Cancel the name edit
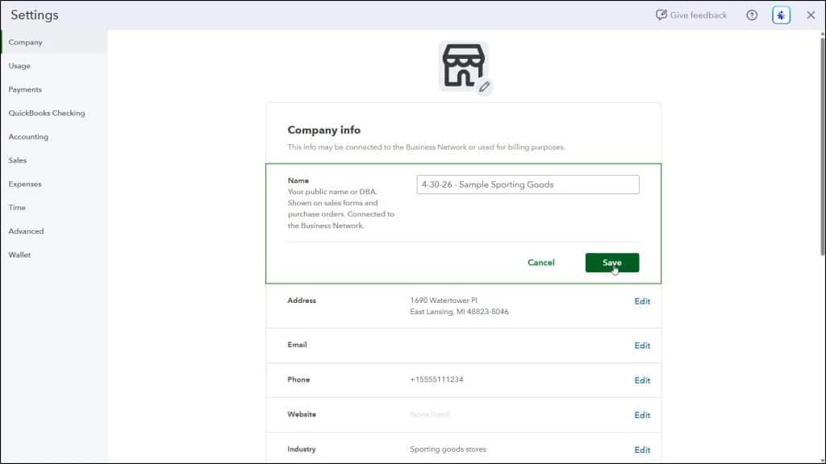Viewport: 826px width, 464px height. coord(541,263)
